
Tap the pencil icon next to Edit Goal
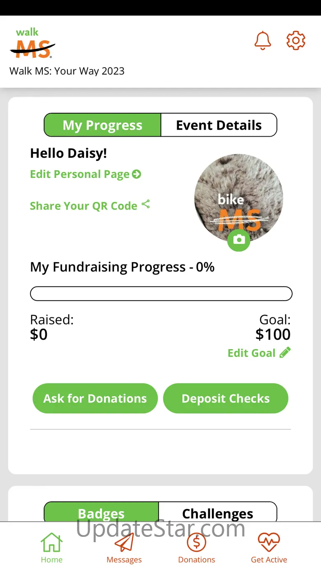point(285,353)
